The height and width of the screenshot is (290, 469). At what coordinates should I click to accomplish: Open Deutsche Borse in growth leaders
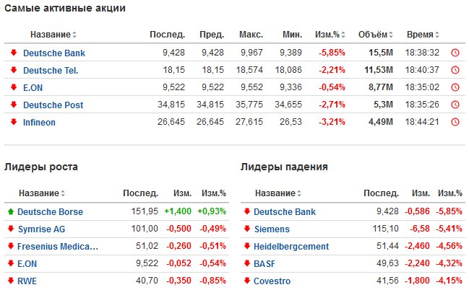pos(50,212)
